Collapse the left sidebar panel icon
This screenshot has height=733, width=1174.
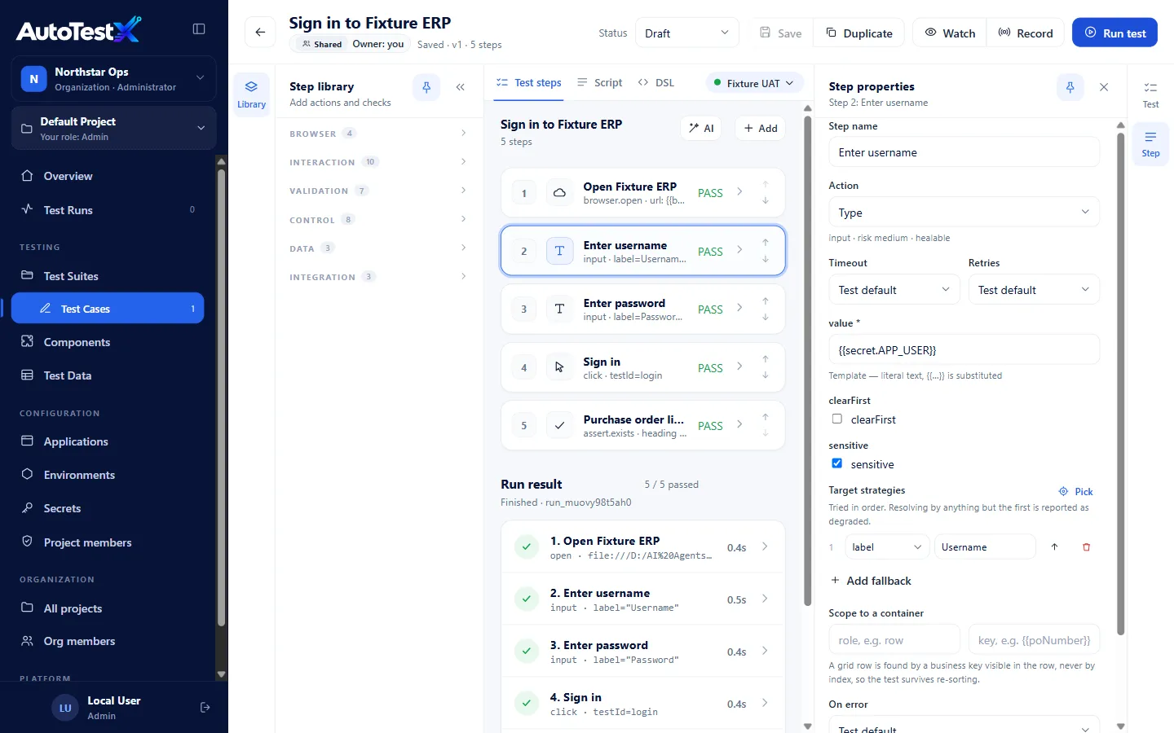(x=199, y=29)
